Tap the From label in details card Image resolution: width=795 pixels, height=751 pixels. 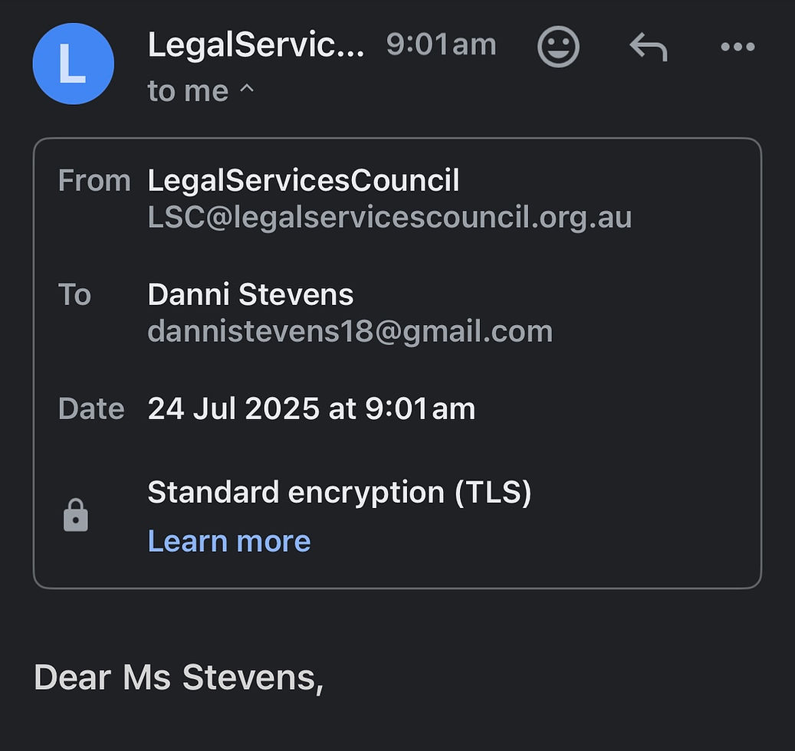click(94, 180)
